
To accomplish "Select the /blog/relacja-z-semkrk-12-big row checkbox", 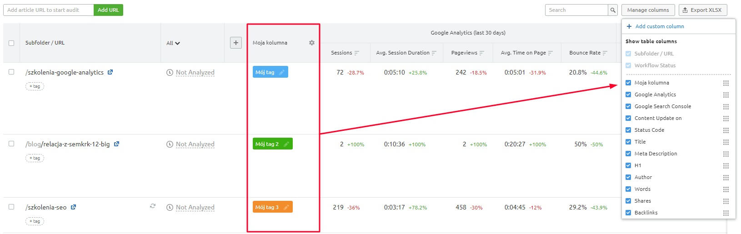I will 11,144.
